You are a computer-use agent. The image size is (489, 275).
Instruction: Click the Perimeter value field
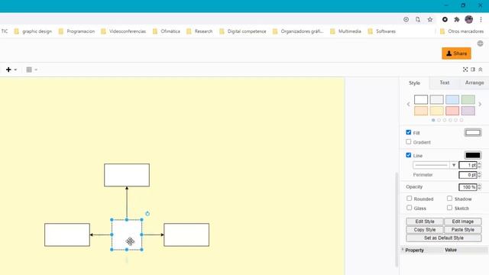[468, 175]
